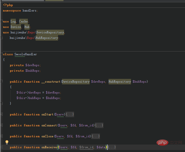Collapse the __construct function fold marker
The image size is (185, 152).
coord(1,81)
